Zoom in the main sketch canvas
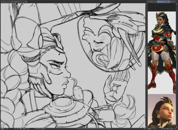Screen dimensions: 178x130 pyautogui.click(x=18, y=129)
